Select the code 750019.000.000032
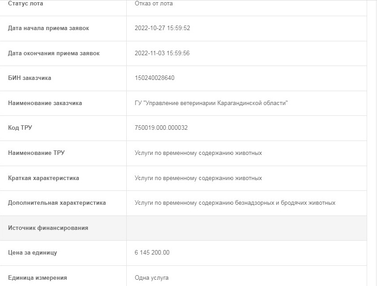The height and width of the screenshot is (286, 377). pos(161,128)
